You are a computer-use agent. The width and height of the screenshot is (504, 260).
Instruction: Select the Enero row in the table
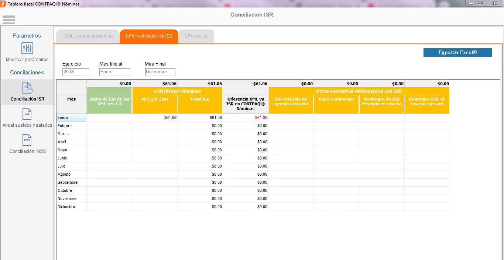coord(71,118)
